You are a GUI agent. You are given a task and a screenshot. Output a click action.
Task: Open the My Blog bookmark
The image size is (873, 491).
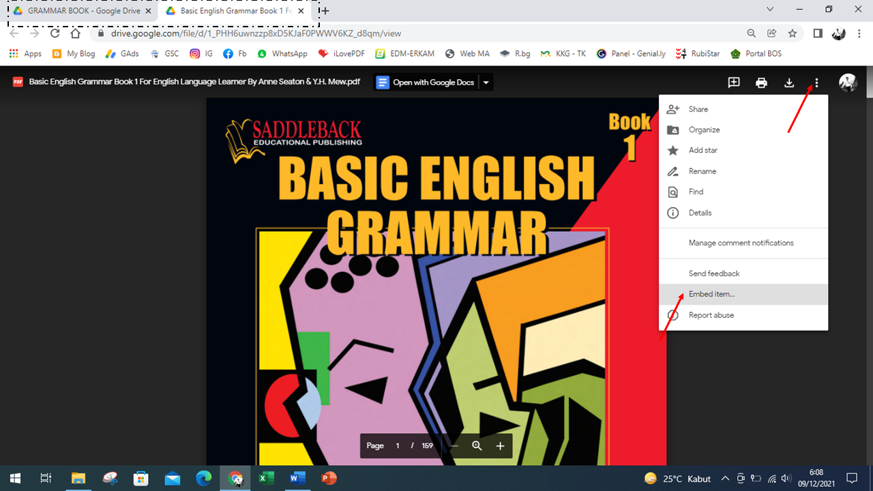click(x=74, y=53)
